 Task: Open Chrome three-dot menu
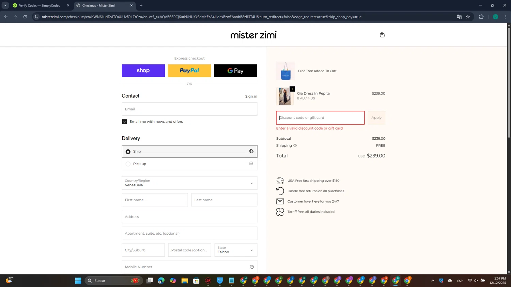tap(505, 17)
